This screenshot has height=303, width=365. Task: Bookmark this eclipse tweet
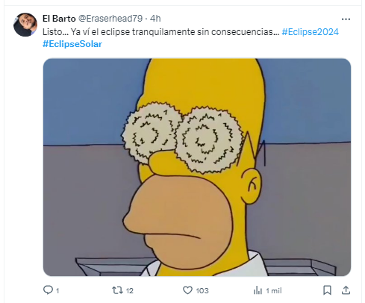point(327,290)
